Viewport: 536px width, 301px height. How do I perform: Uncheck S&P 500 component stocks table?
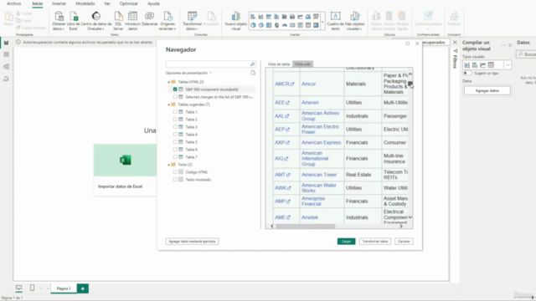tap(175, 89)
